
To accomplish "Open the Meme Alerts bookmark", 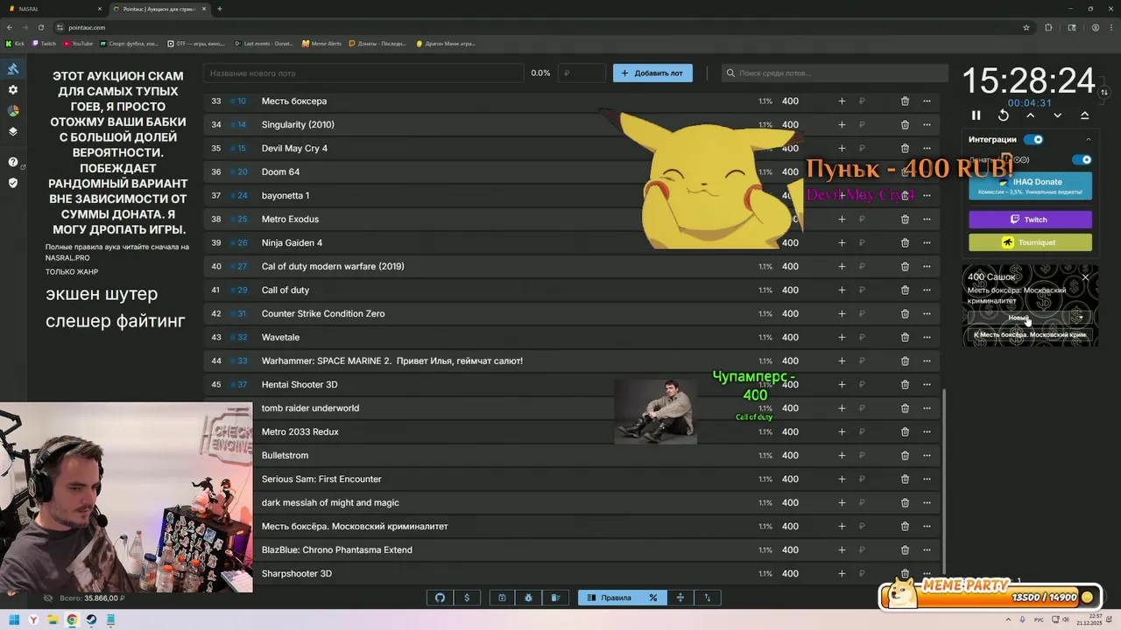I will (321, 43).
